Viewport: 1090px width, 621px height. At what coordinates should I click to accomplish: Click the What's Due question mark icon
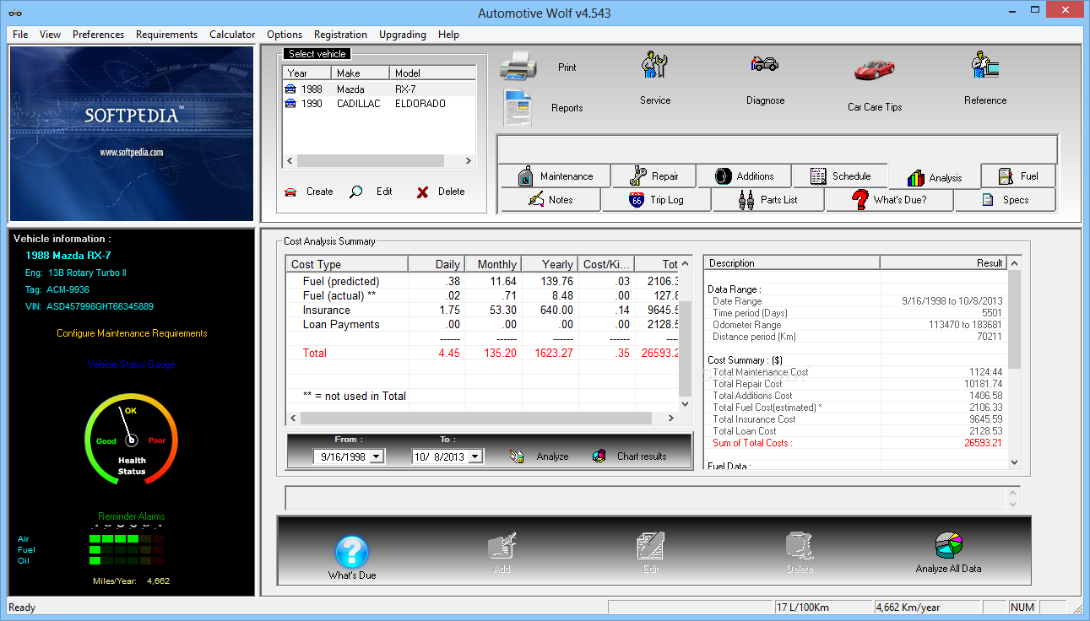[352, 551]
